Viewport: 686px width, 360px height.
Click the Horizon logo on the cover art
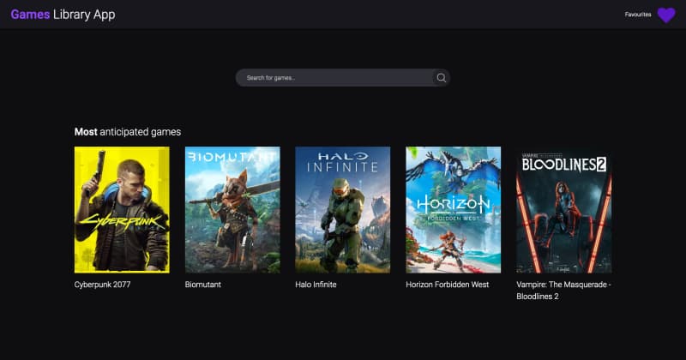pos(453,206)
